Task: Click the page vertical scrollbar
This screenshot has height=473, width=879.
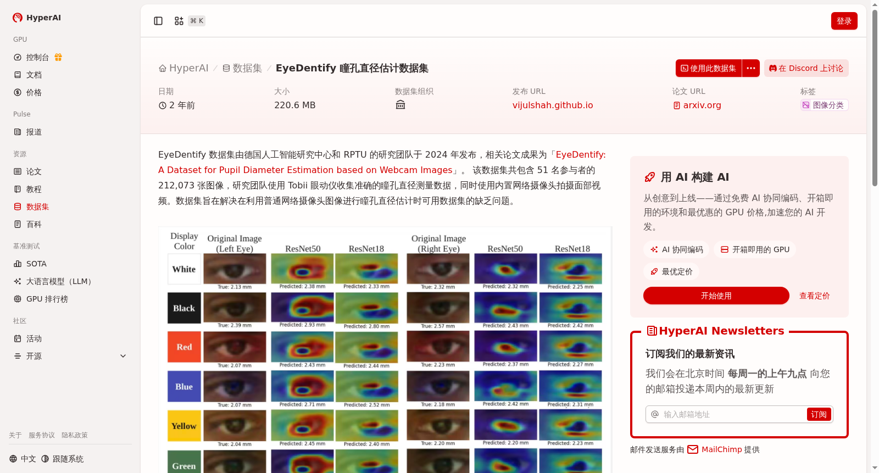Action: 875,99
